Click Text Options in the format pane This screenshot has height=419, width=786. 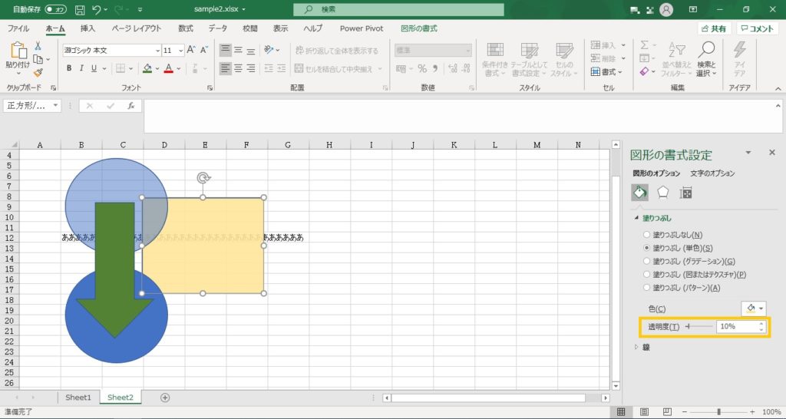[712, 173]
